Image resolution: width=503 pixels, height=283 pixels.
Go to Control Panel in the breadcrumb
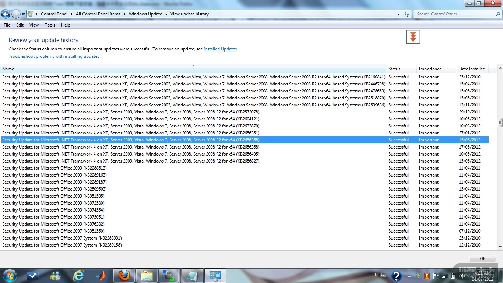coord(54,14)
